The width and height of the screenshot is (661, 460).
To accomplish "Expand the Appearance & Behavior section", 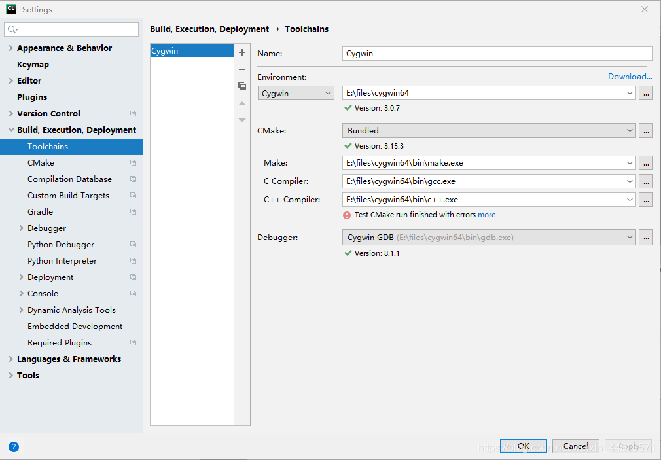I will [x=11, y=48].
